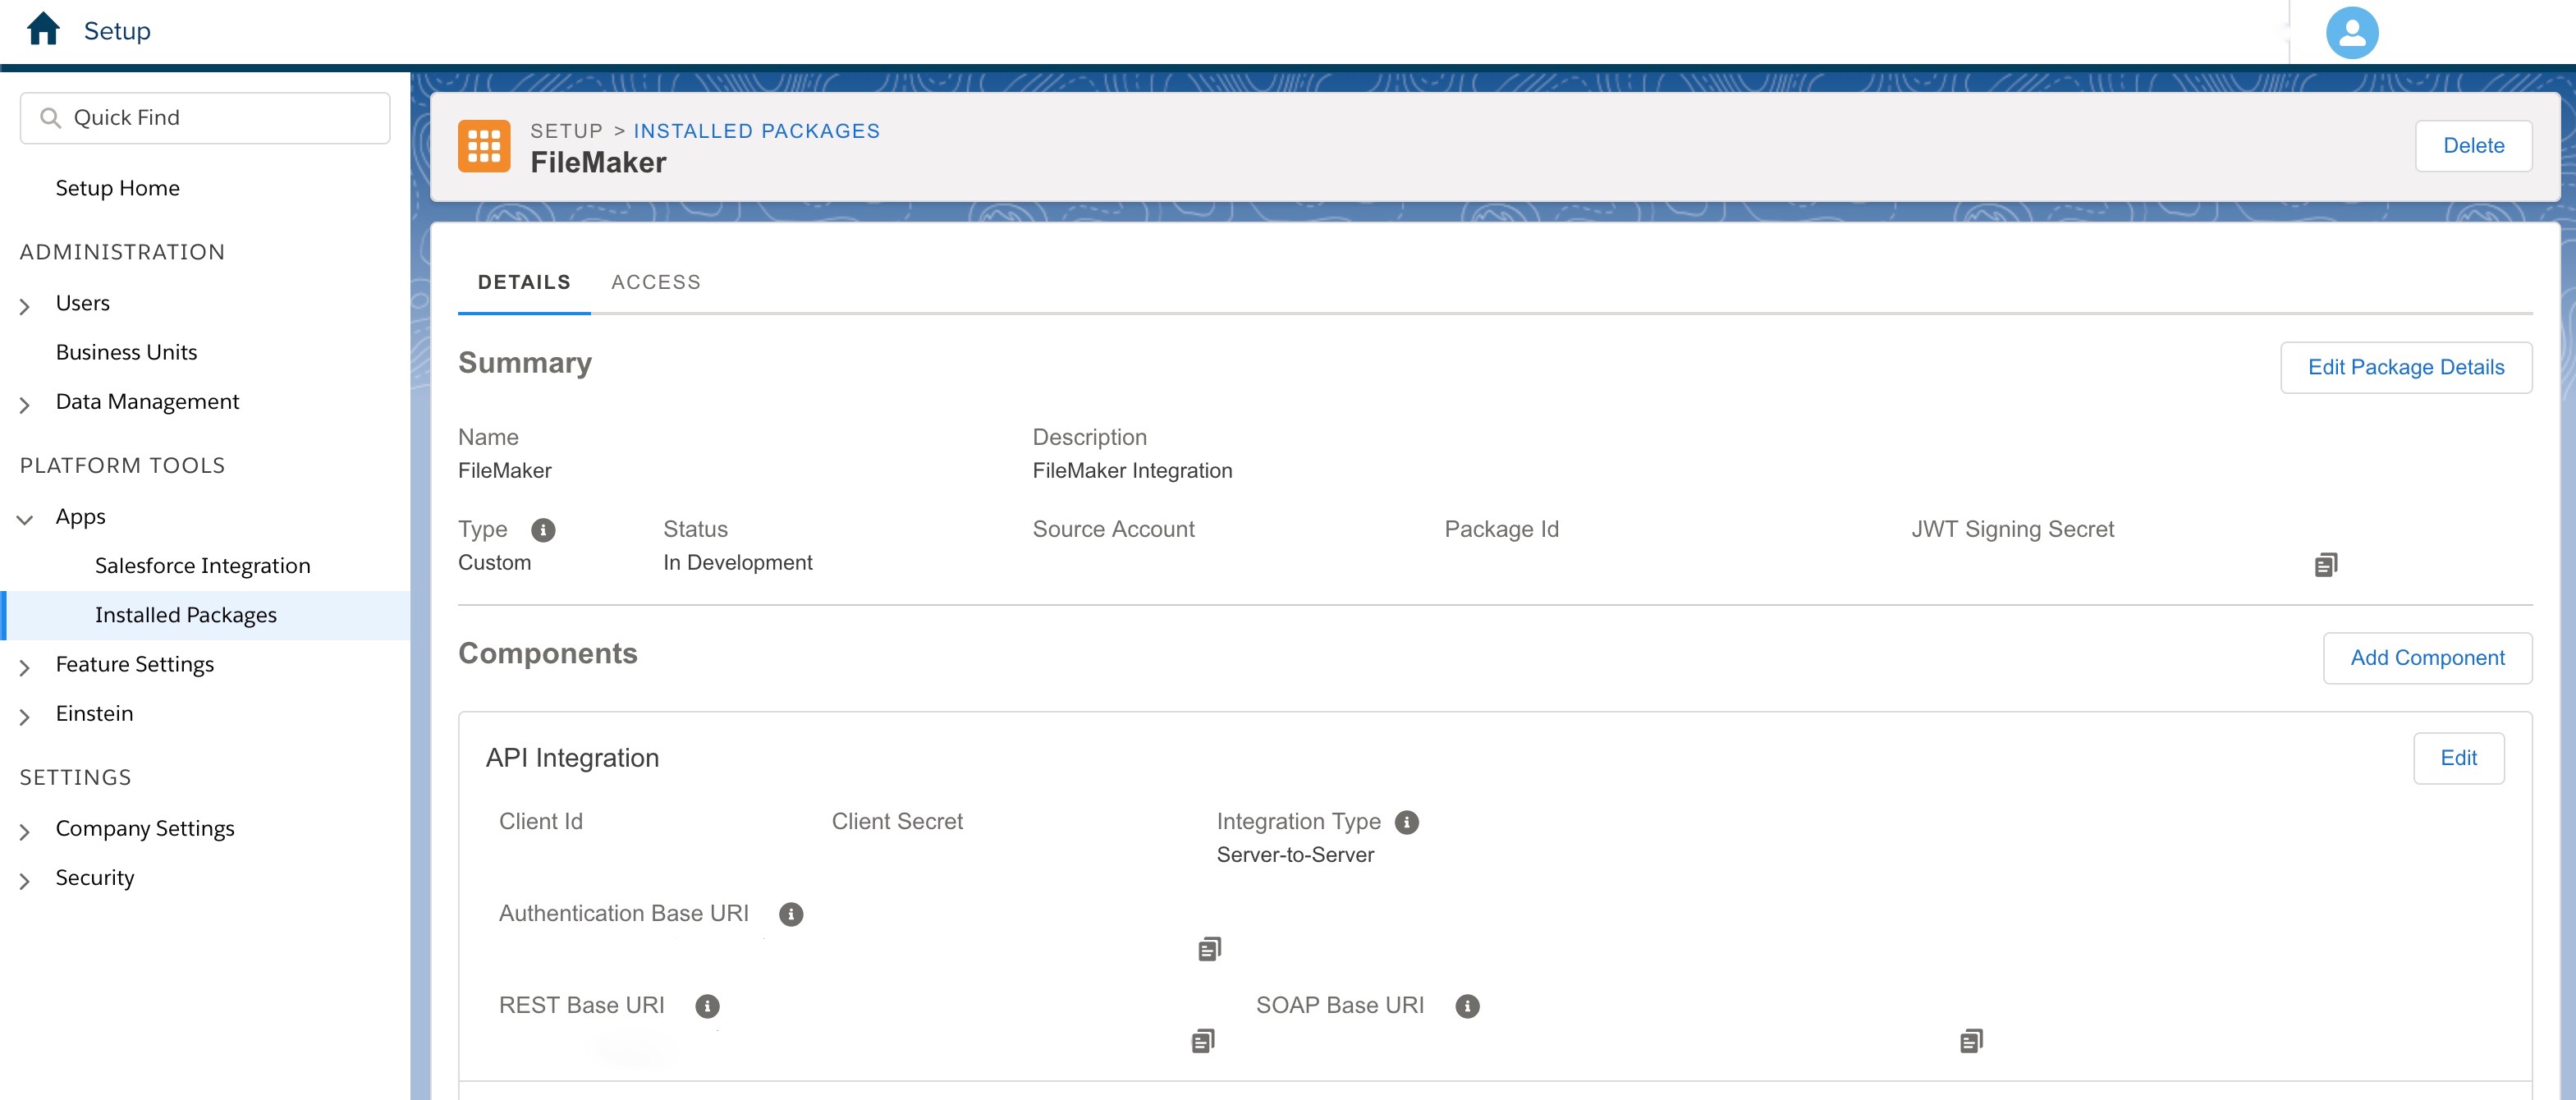Click the Edit button in API Integration
2576x1100 pixels.
pyautogui.click(x=2459, y=757)
